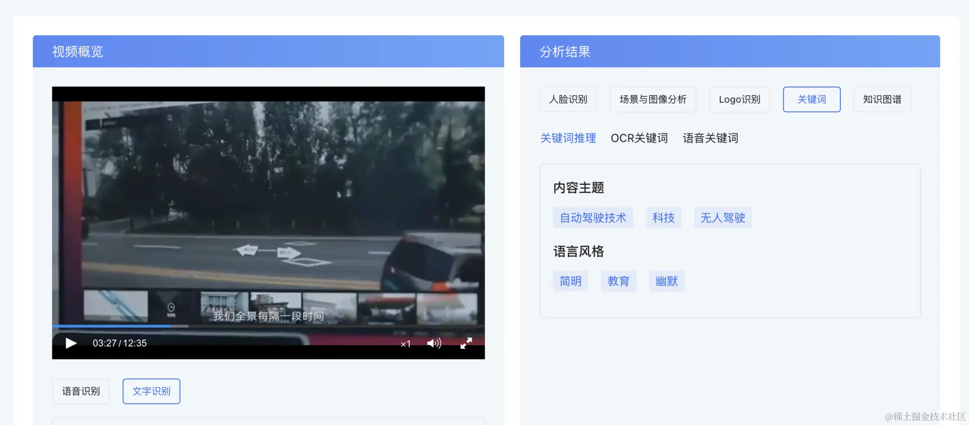This screenshot has height=425, width=969.
Task: Click the 03:27 / 12:35 time display
Action: (x=120, y=343)
